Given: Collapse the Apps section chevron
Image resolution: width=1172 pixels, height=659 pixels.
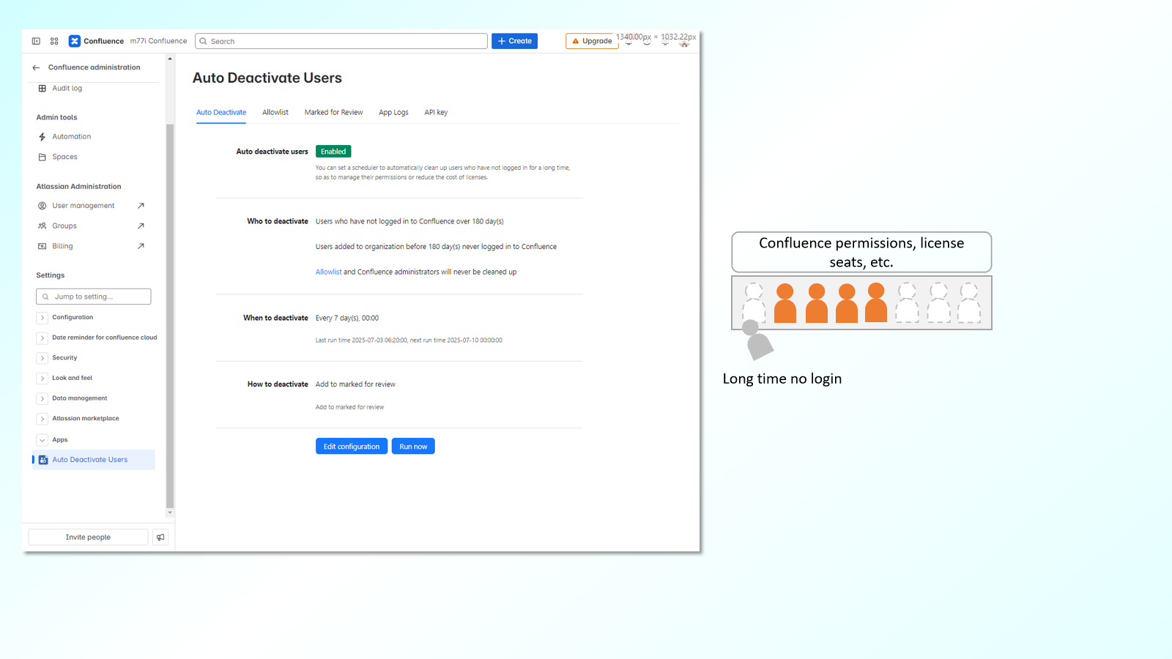Looking at the screenshot, I should 42,440.
